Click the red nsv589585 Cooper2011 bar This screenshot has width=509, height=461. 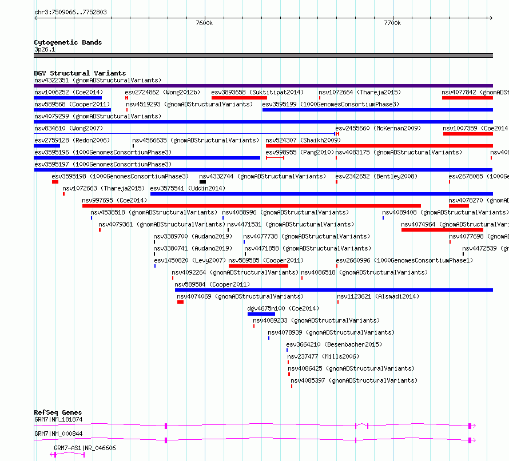click(259, 266)
